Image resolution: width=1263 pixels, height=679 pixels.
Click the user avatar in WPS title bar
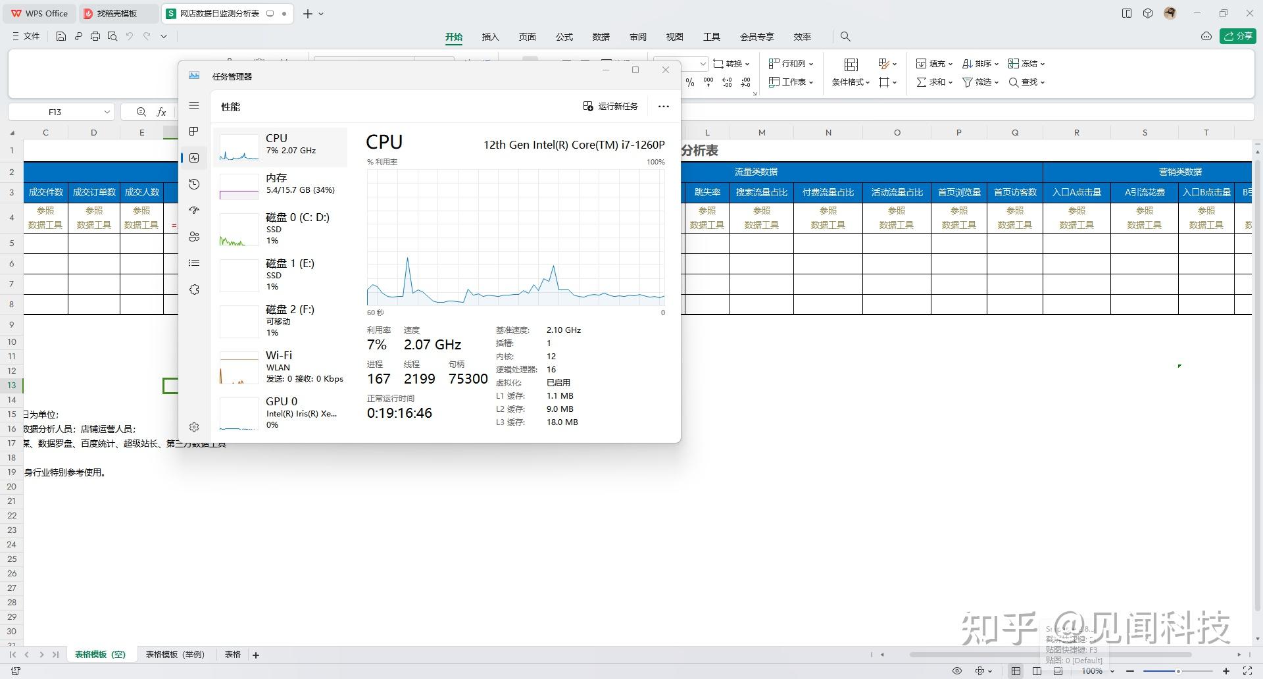click(x=1170, y=13)
